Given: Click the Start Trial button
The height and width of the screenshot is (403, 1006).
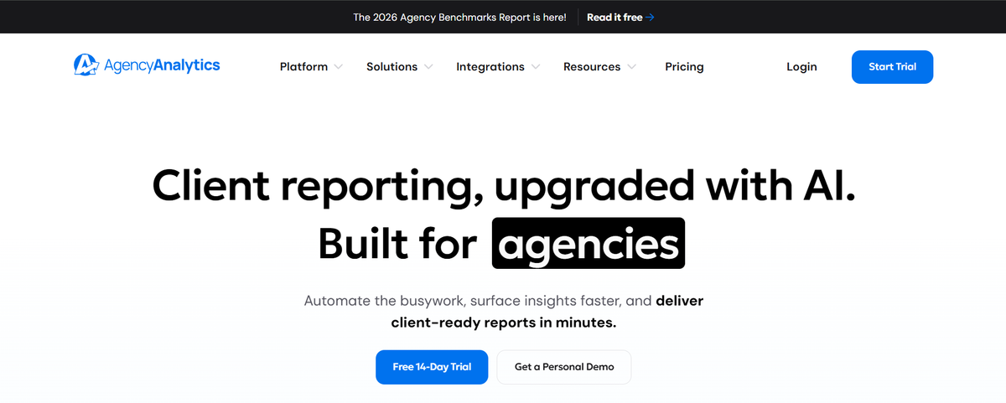Looking at the screenshot, I should tap(892, 67).
